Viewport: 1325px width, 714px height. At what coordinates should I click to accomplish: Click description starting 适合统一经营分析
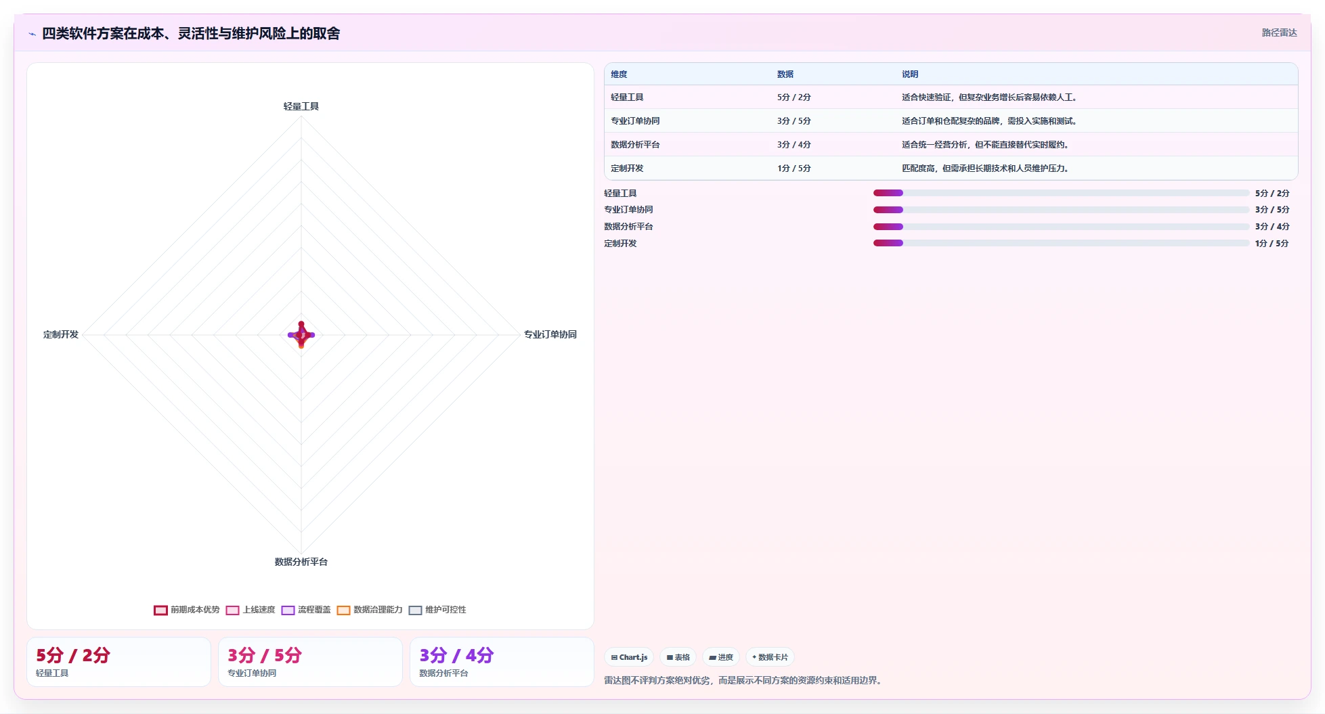985,145
